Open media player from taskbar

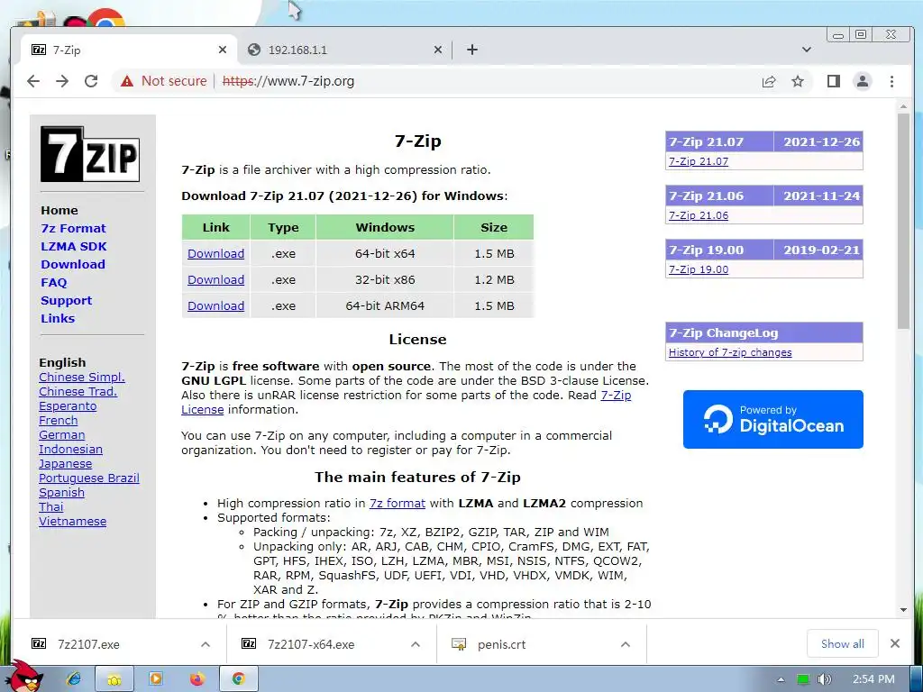pos(155,678)
